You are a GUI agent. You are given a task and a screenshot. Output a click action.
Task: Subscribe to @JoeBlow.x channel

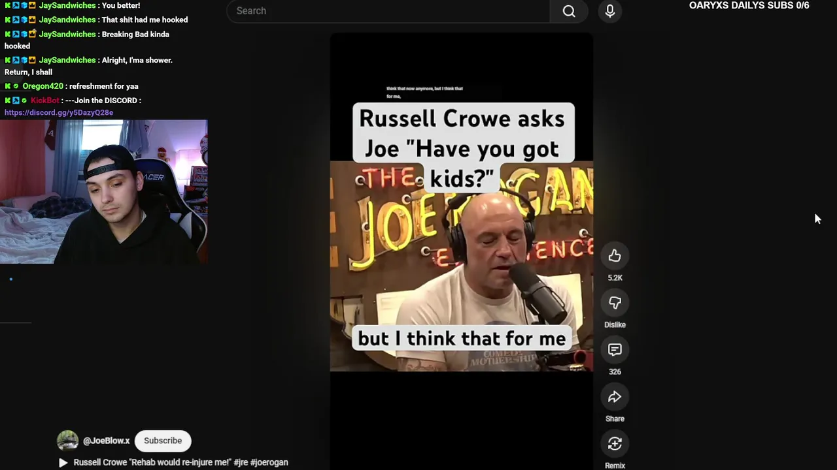pos(163,441)
